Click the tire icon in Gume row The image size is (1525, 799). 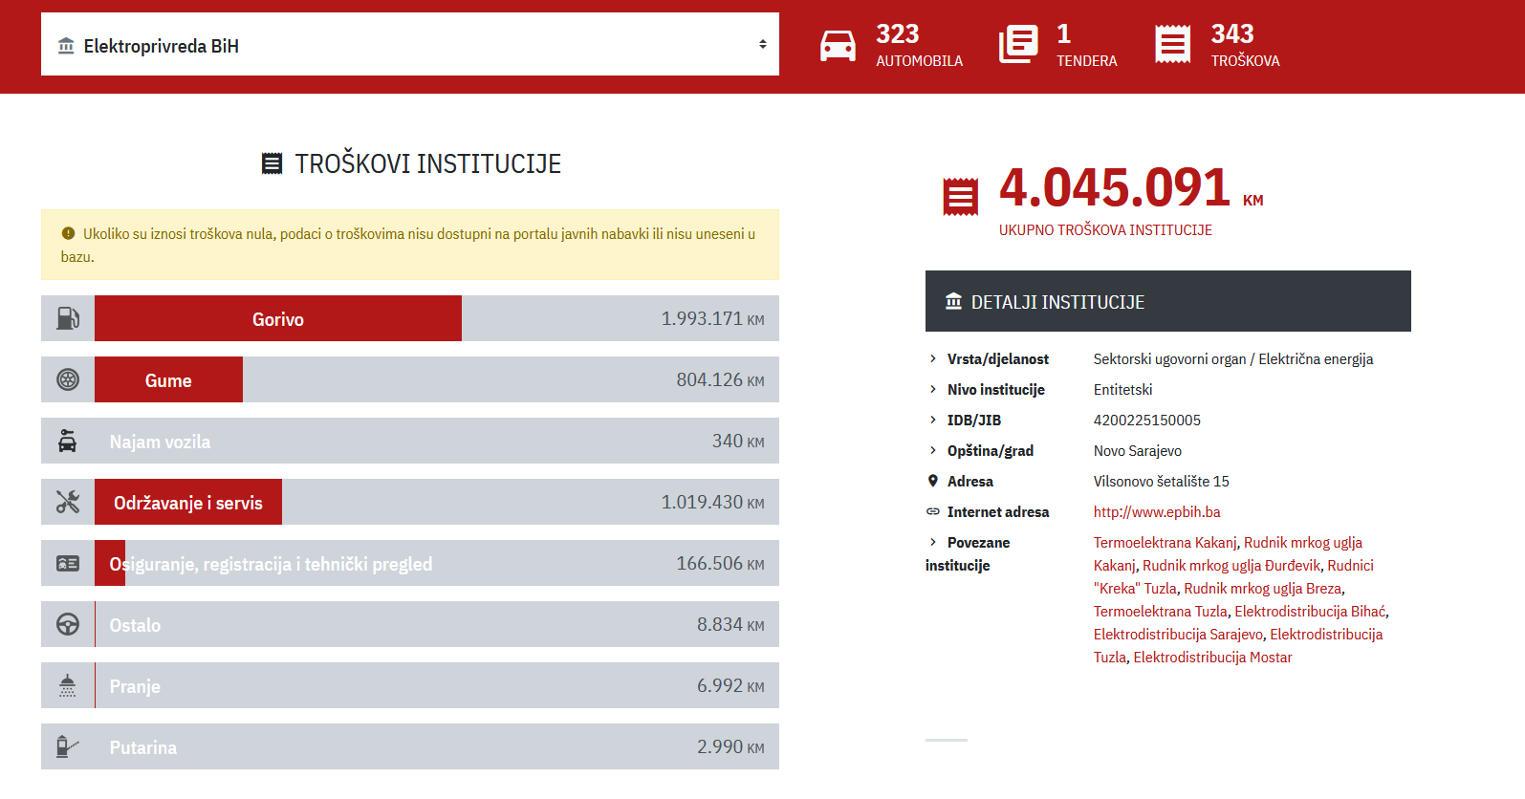(x=68, y=379)
